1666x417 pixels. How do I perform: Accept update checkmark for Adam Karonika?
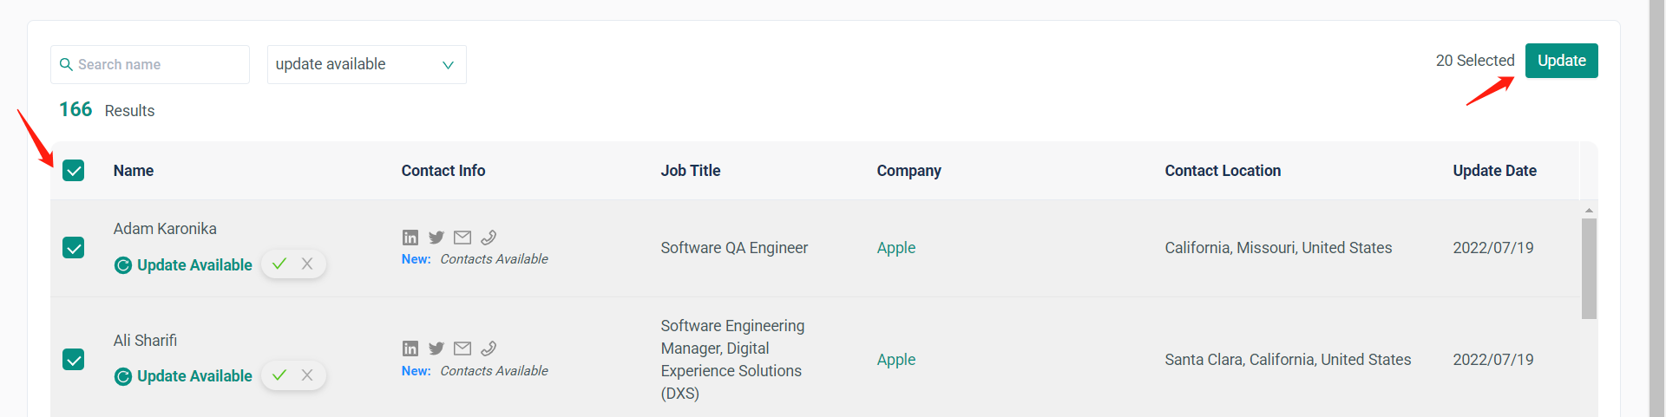tap(279, 264)
